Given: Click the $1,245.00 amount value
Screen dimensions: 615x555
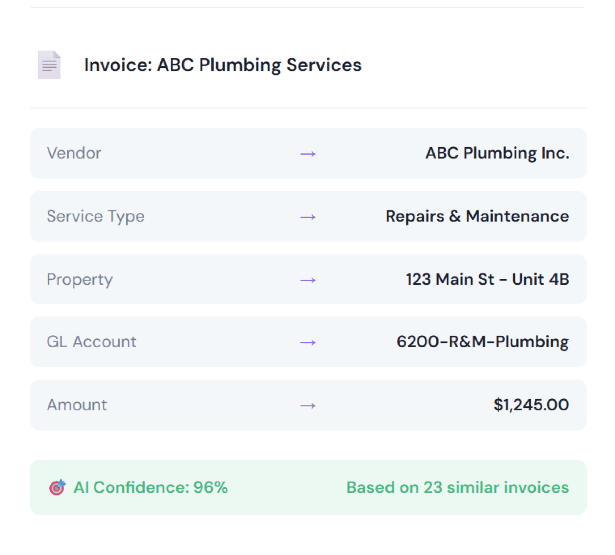Looking at the screenshot, I should 531,405.
